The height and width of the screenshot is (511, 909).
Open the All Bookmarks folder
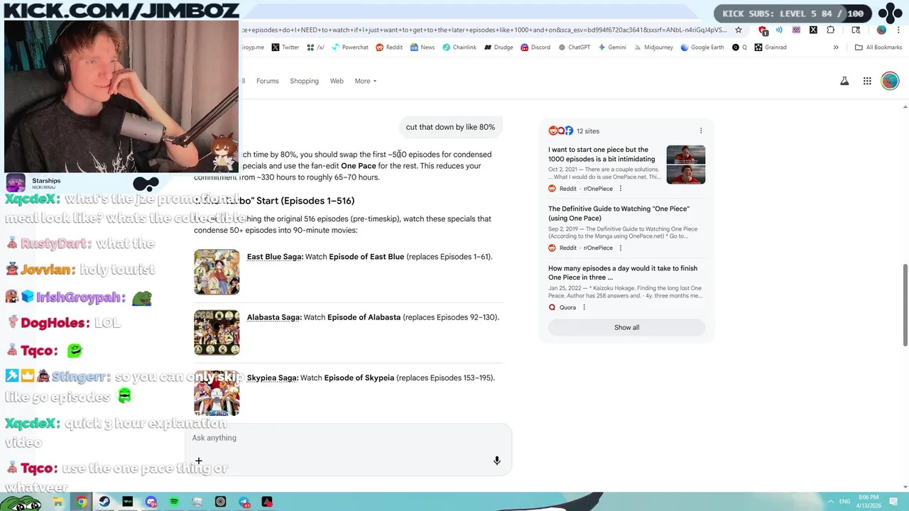(878, 48)
